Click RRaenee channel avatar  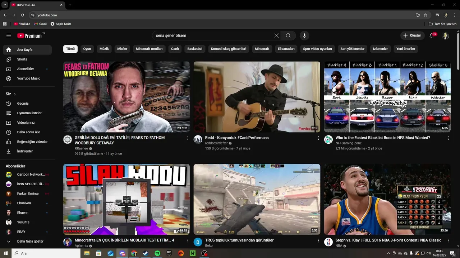pos(68,139)
